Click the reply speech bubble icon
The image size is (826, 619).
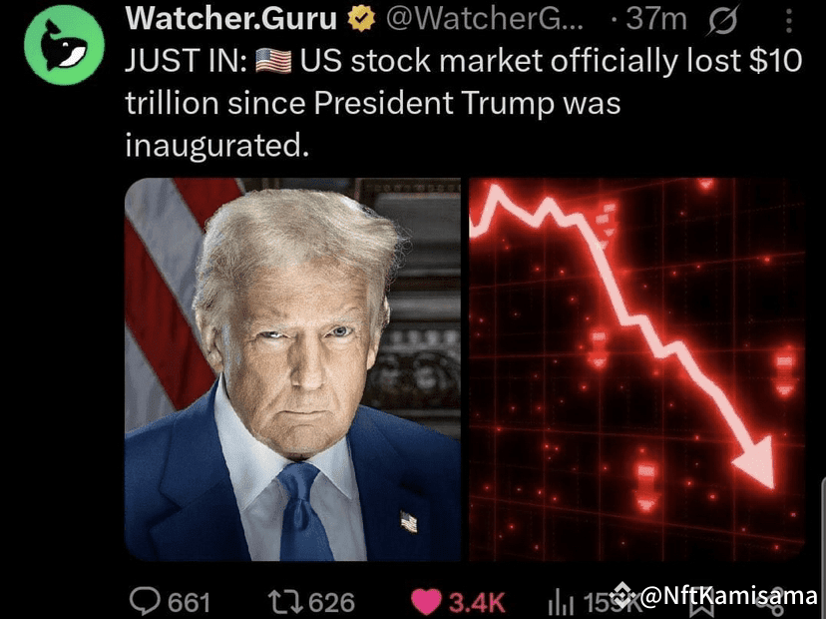(x=145, y=601)
